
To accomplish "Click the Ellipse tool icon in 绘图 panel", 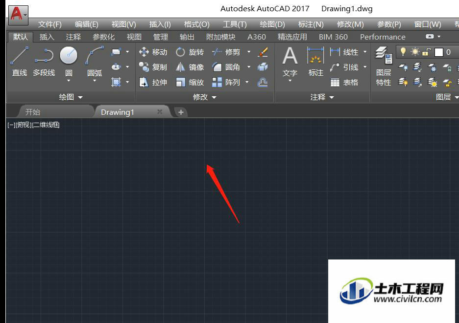I will coord(116,67).
